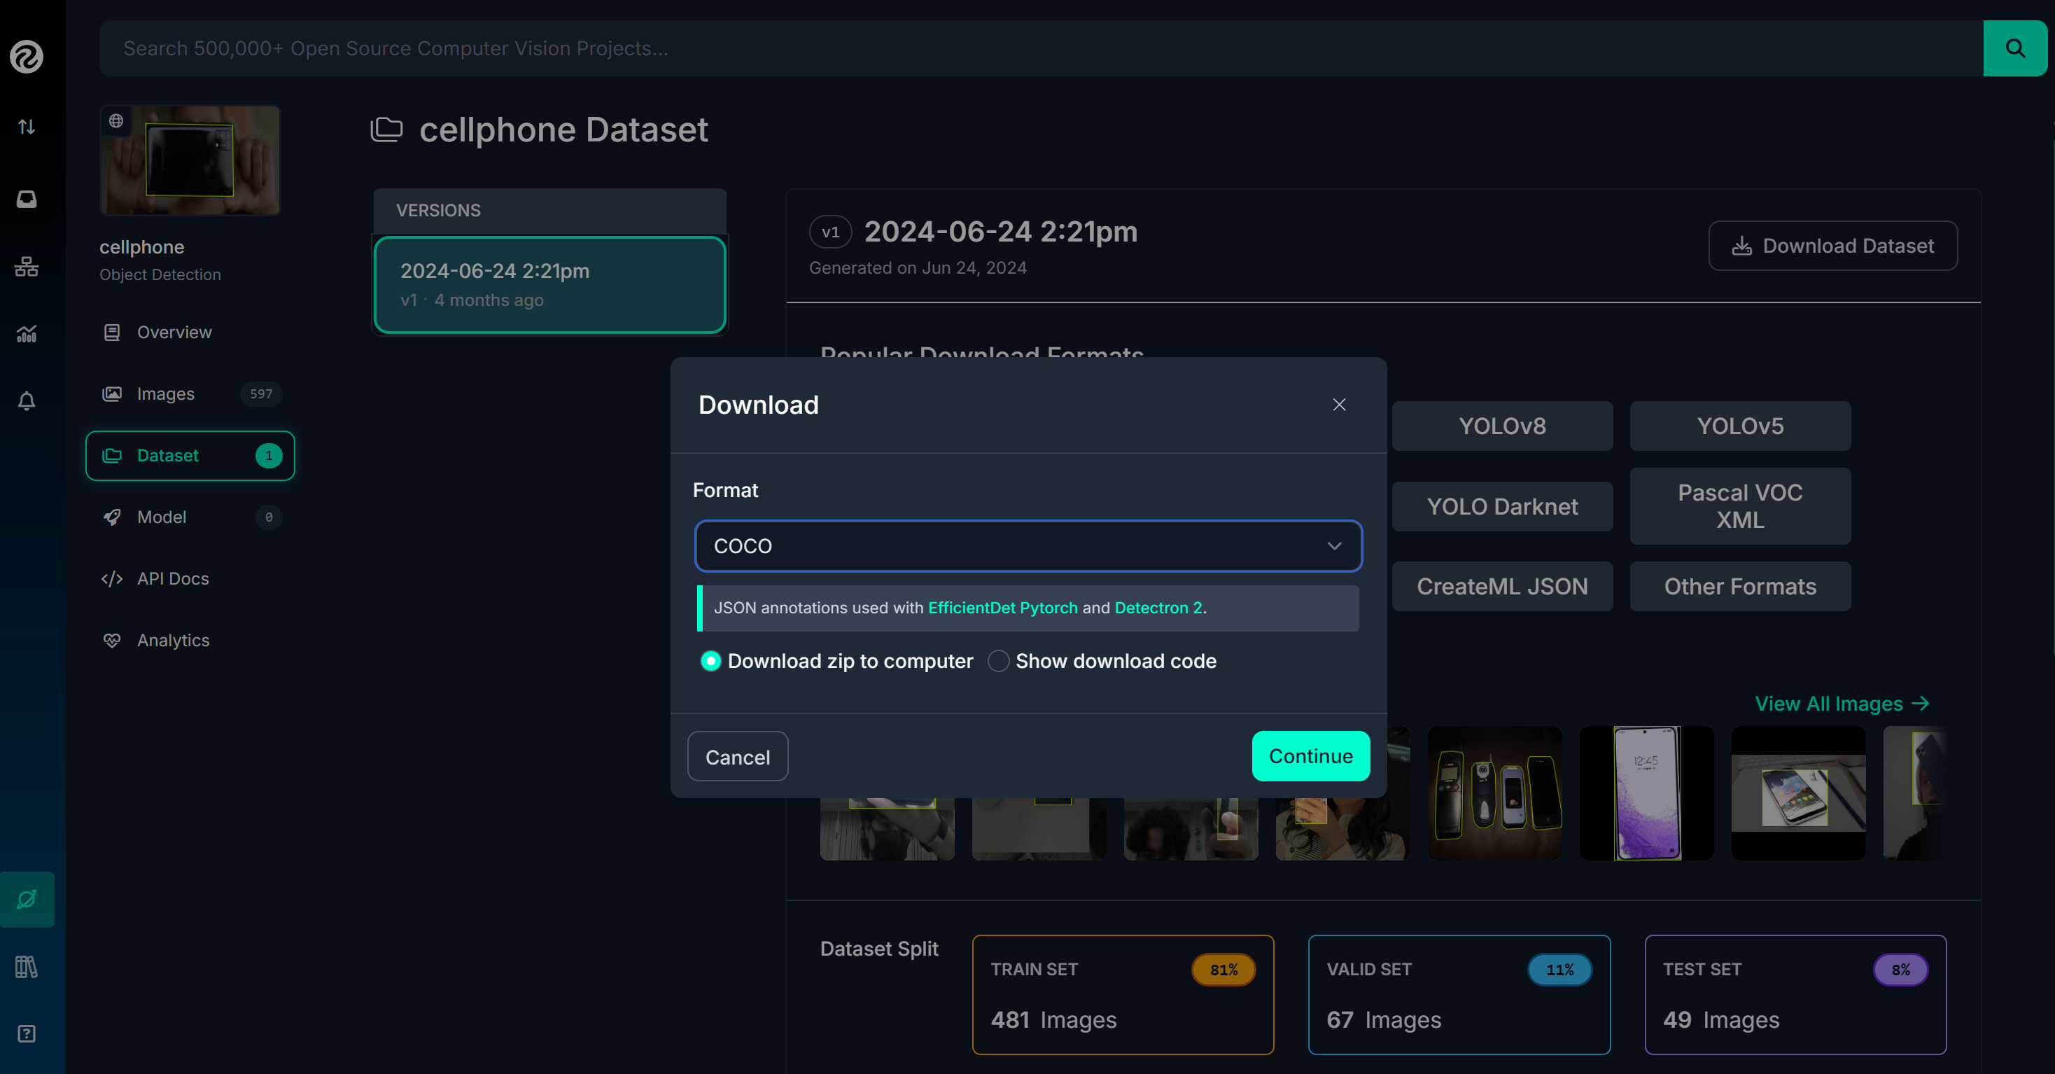
Task: Open the thumbnail with four old phones
Action: [1494, 793]
